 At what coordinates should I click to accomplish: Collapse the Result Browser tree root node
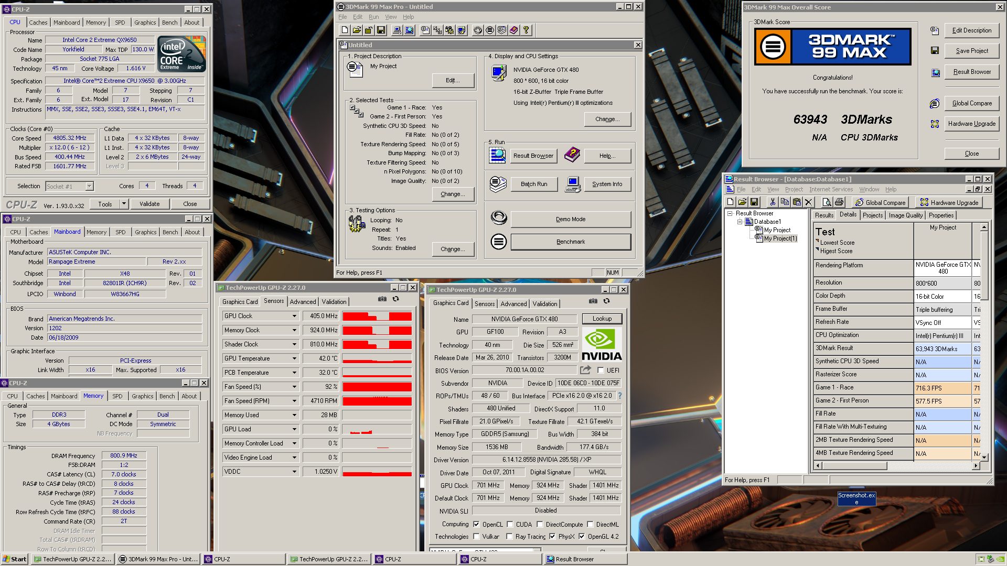coord(730,213)
